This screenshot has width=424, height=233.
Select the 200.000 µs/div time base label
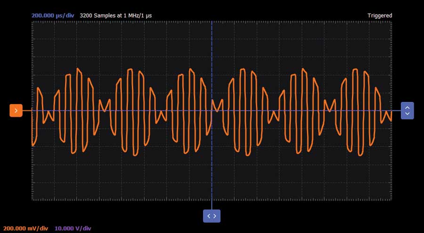coord(53,16)
